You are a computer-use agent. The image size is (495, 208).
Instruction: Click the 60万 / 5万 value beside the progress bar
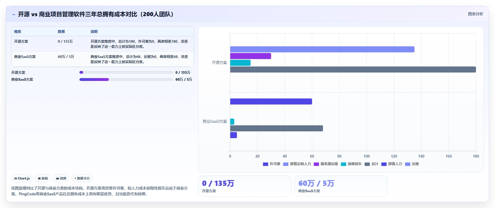184,80
